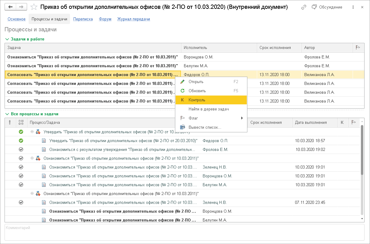The height and width of the screenshot is (244, 370).
Task: Click the 13.11.2020 18:00 deadline in highlighted row
Action: 274,75
